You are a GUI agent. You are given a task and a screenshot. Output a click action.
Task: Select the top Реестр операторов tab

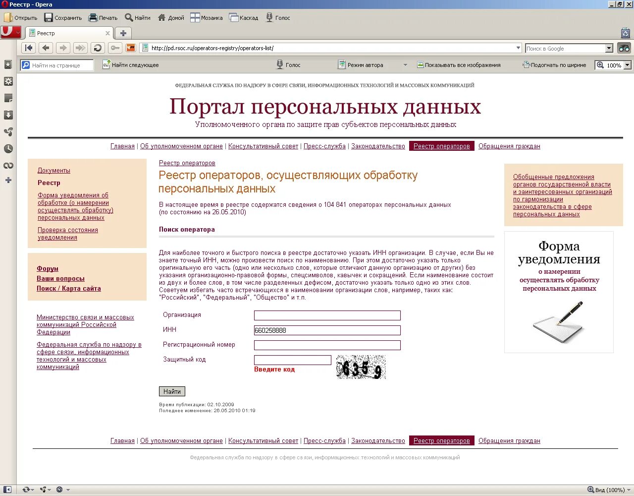point(441,146)
